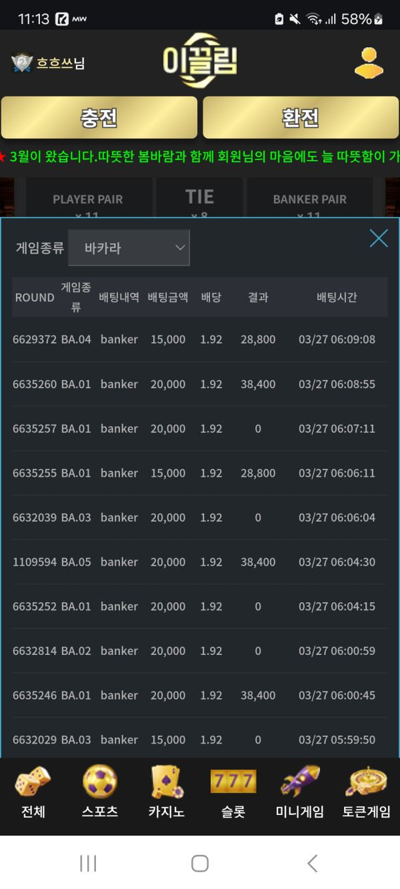The width and height of the screenshot is (400, 889).
Task: Open 슬롯 777 category
Action: [x=233, y=793]
